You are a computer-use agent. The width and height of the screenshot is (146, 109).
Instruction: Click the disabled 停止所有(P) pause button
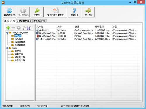coord(23,12)
